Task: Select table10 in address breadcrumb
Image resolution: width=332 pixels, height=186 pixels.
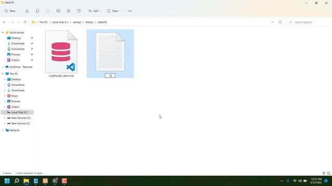Action: tap(102, 22)
